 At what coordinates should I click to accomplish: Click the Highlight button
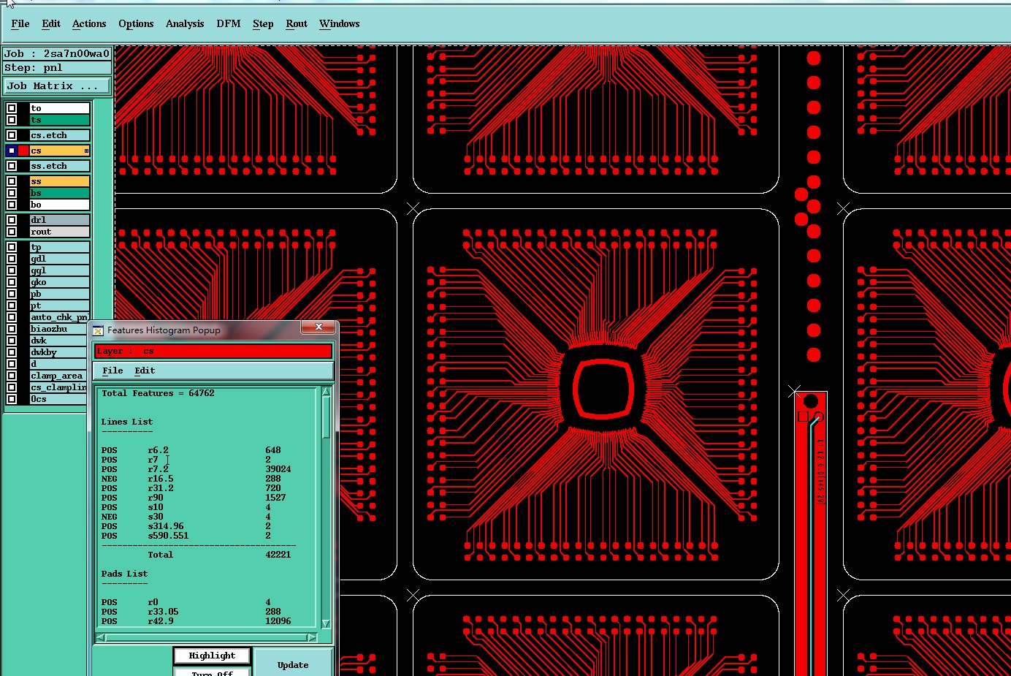click(212, 656)
